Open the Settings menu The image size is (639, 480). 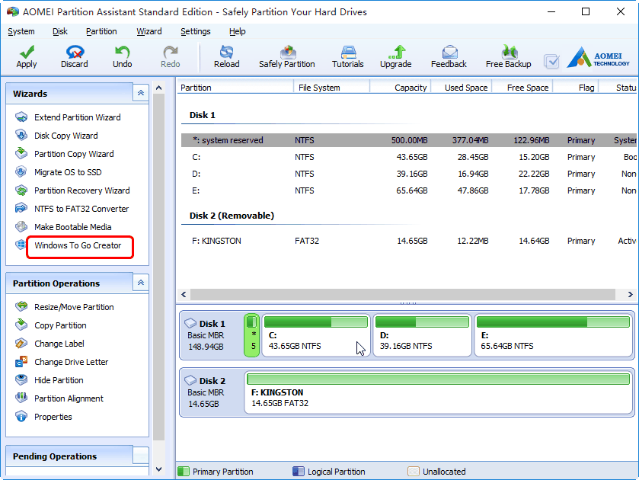(196, 31)
